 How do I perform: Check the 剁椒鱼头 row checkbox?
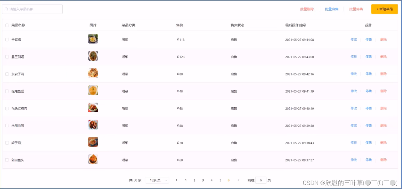[x=7, y=160]
